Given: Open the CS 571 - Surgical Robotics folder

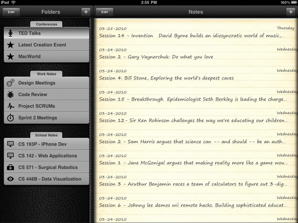Looking at the screenshot, I should [x=46, y=167].
